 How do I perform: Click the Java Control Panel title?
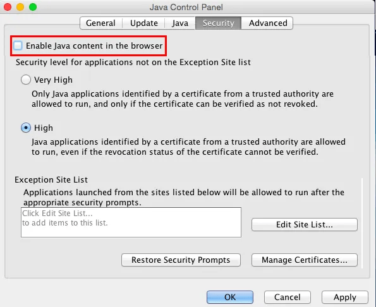[x=186, y=7]
